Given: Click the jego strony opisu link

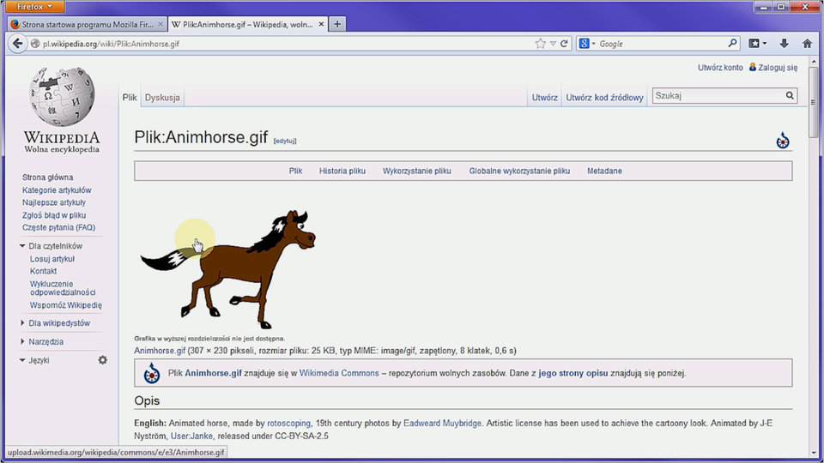Looking at the screenshot, I should coord(573,373).
